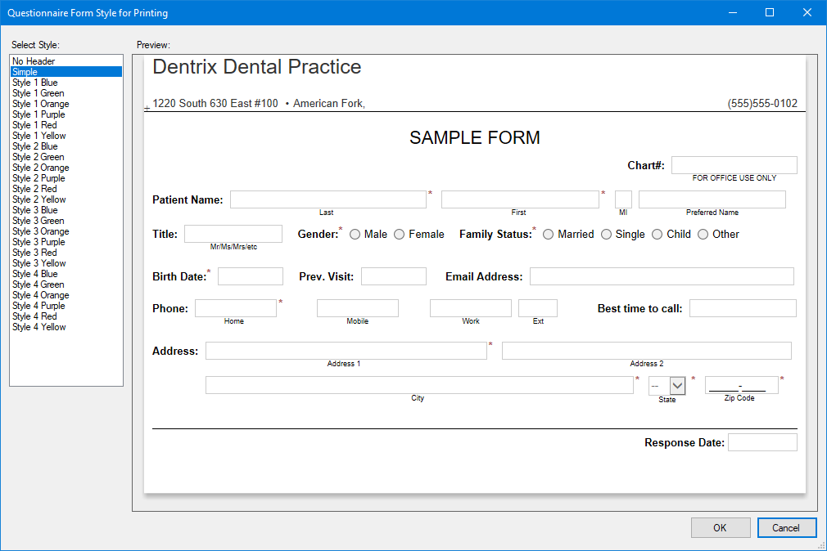The height and width of the screenshot is (551, 827).
Task: Select 'No Header' in style list
Action: 34,61
